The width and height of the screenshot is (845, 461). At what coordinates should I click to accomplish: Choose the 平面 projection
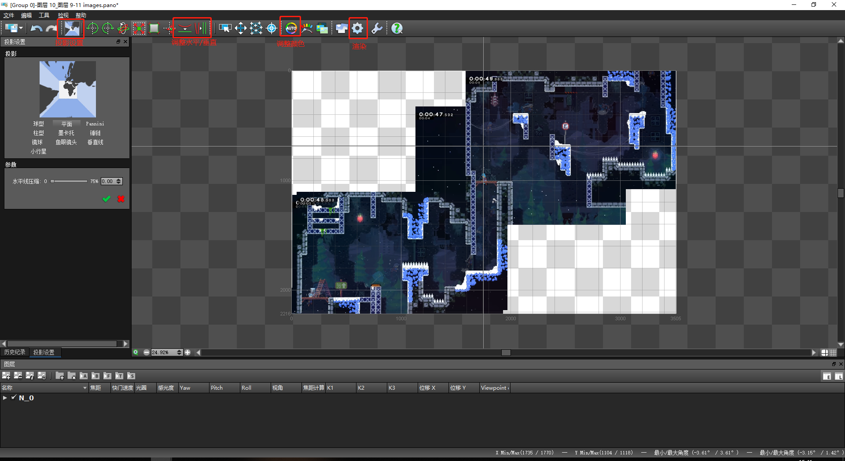66,124
